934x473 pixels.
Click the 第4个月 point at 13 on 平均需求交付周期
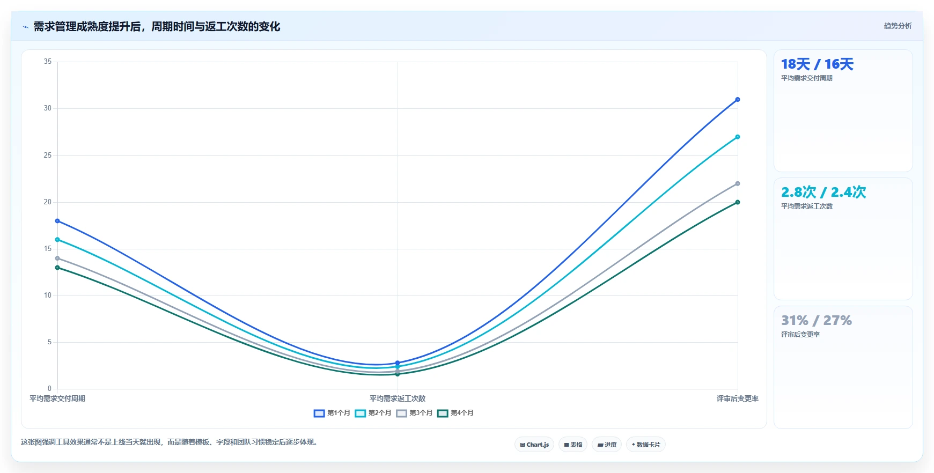[x=57, y=268]
